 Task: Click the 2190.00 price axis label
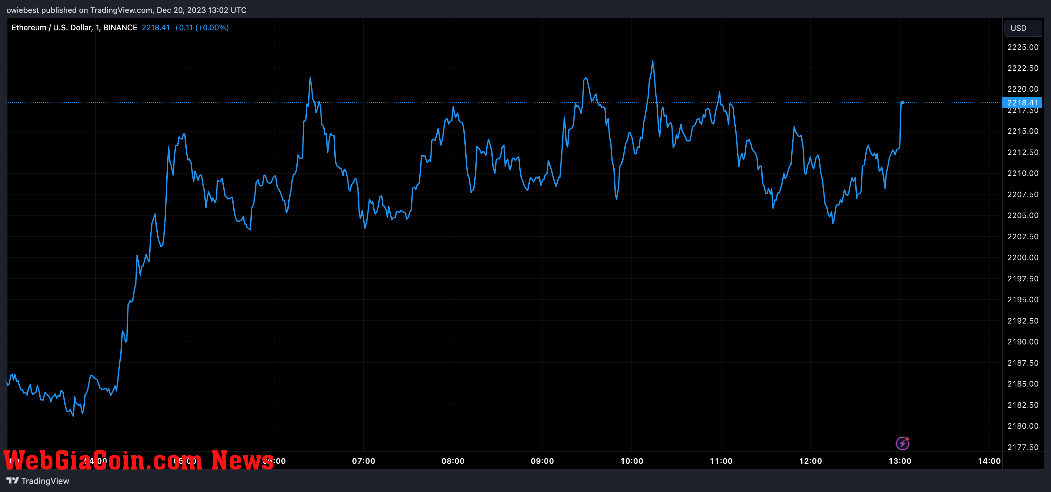[1023, 342]
